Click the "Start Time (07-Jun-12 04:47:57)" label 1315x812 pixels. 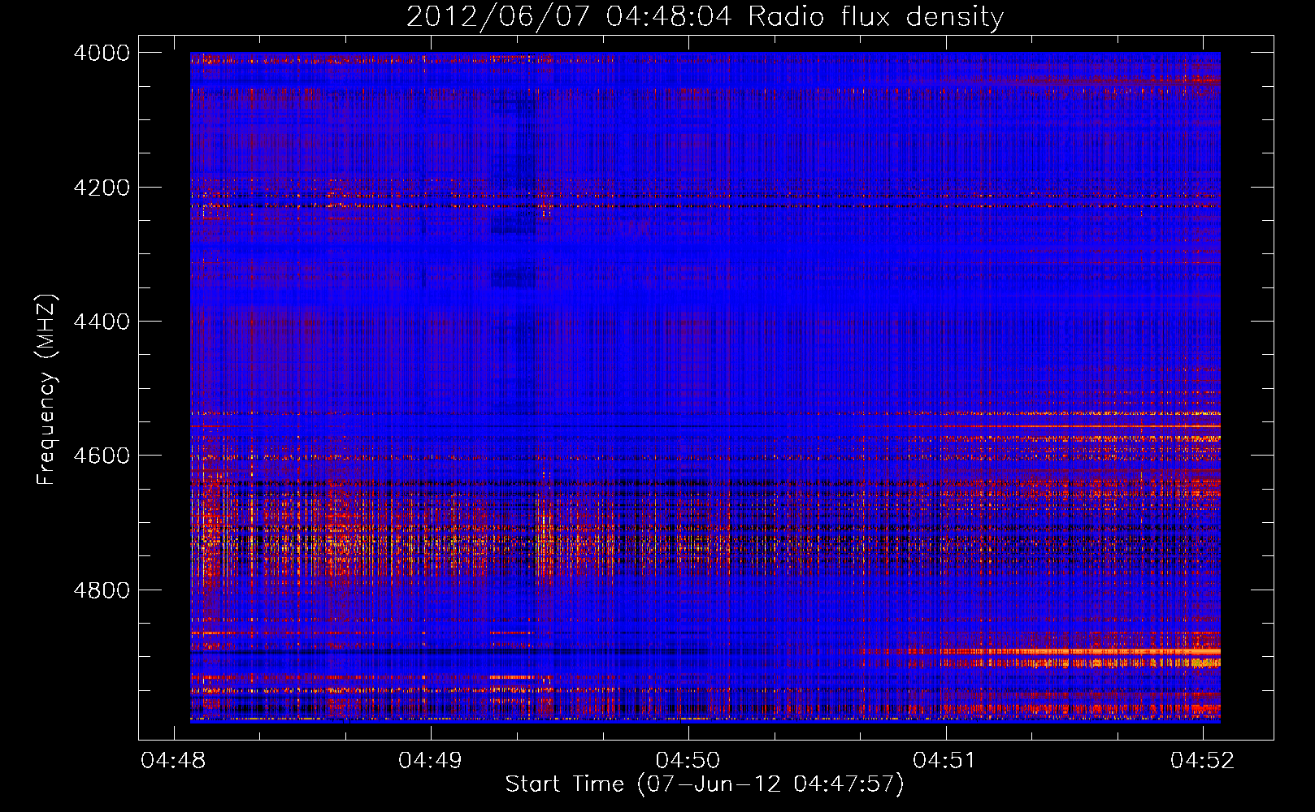(705, 784)
